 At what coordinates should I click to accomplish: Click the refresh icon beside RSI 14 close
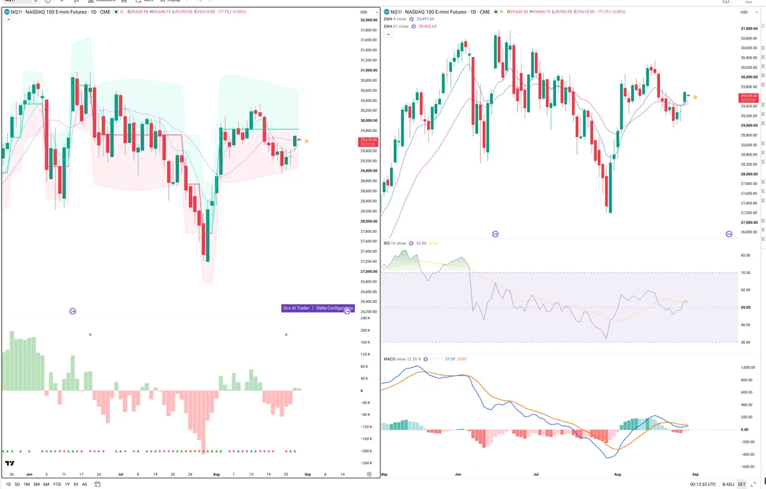[411, 243]
